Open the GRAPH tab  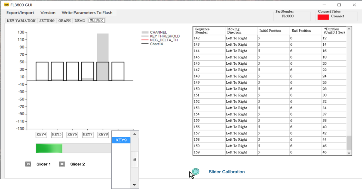(65, 21)
